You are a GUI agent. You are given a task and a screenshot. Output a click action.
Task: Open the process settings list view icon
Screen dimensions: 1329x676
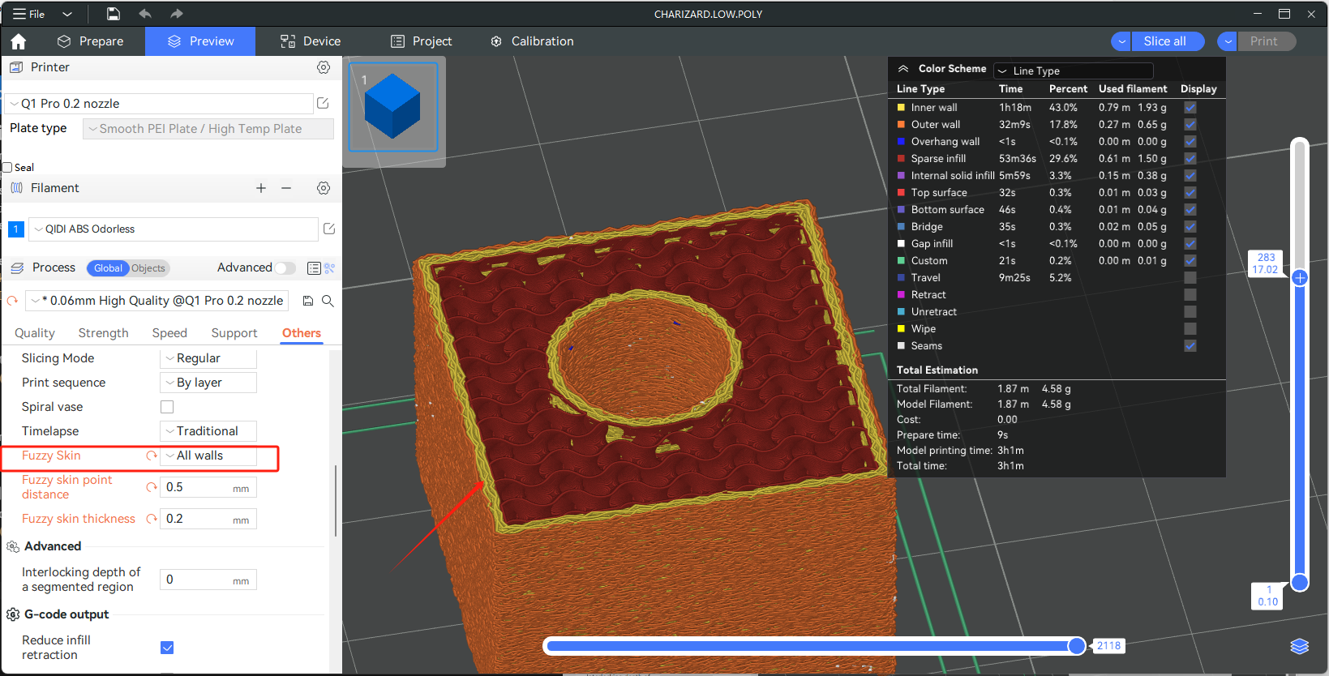(x=314, y=268)
